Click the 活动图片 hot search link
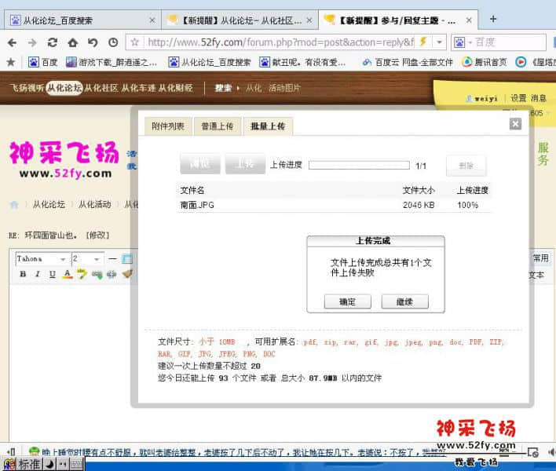 coord(284,88)
